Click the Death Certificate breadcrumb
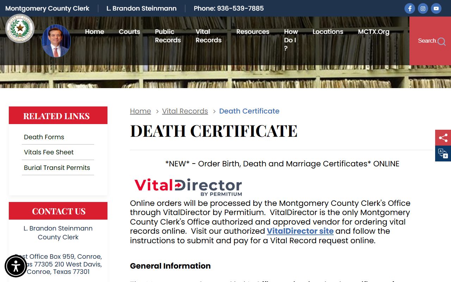The height and width of the screenshot is (282, 451). click(x=249, y=111)
